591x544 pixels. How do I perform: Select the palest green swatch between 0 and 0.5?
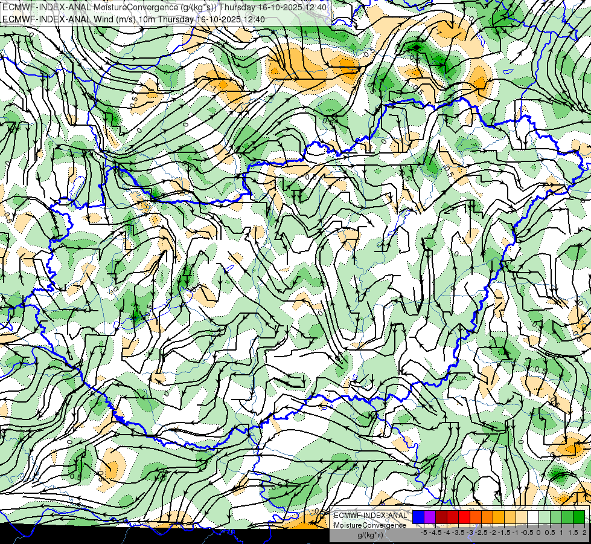[x=545, y=517]
